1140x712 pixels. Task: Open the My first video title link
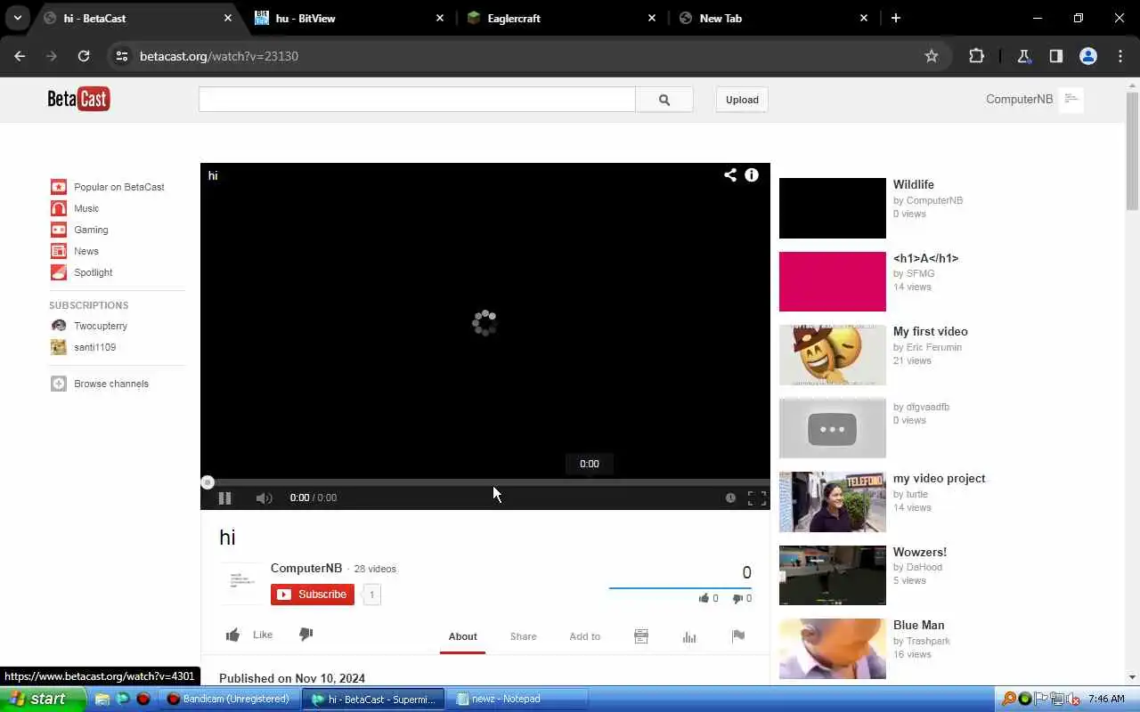[x=931, y=331]
